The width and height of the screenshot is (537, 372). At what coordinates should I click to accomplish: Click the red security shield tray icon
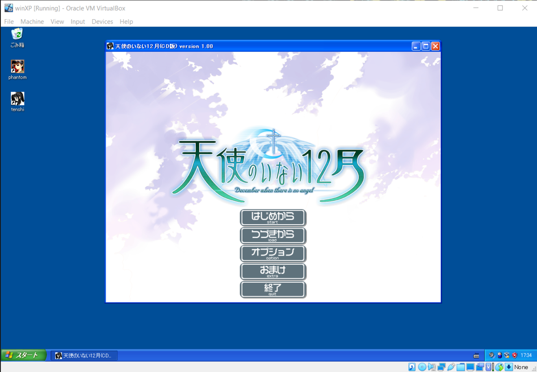click(515, 355)
